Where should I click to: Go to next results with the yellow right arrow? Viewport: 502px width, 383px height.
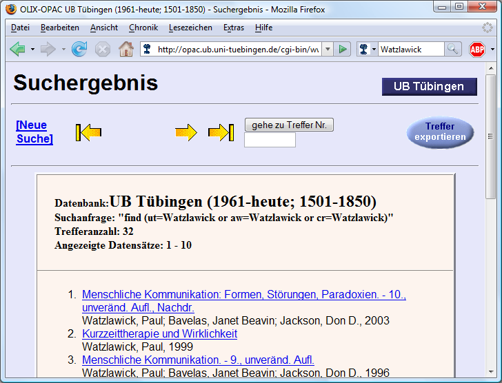point(186,132)
